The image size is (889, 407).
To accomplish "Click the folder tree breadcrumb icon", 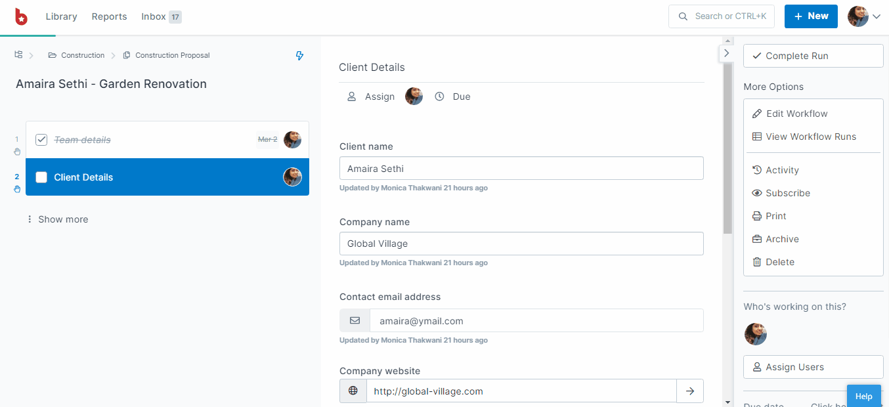I will 18,55.
